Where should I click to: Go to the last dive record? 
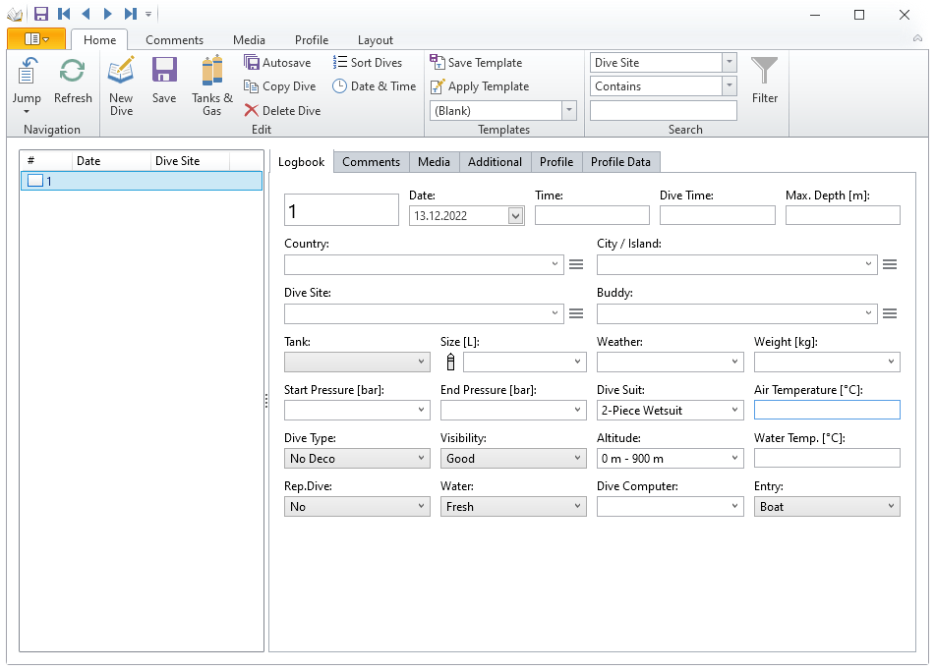pyautogui.click(x=131, y=14)
